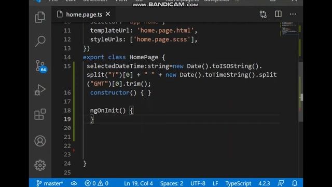Image resolution: width=332 pixels, height=187 pixels.
Task: Click the 'home.page.html' string
Action: coord(165,31)
